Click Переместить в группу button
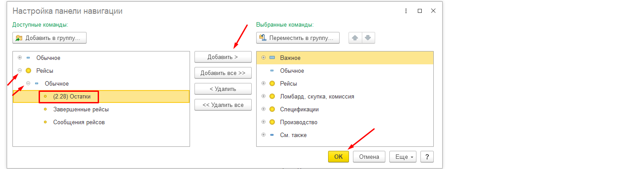Image resolution: width=626 pixels, height=169 pixels. click(x=298, y=38)
